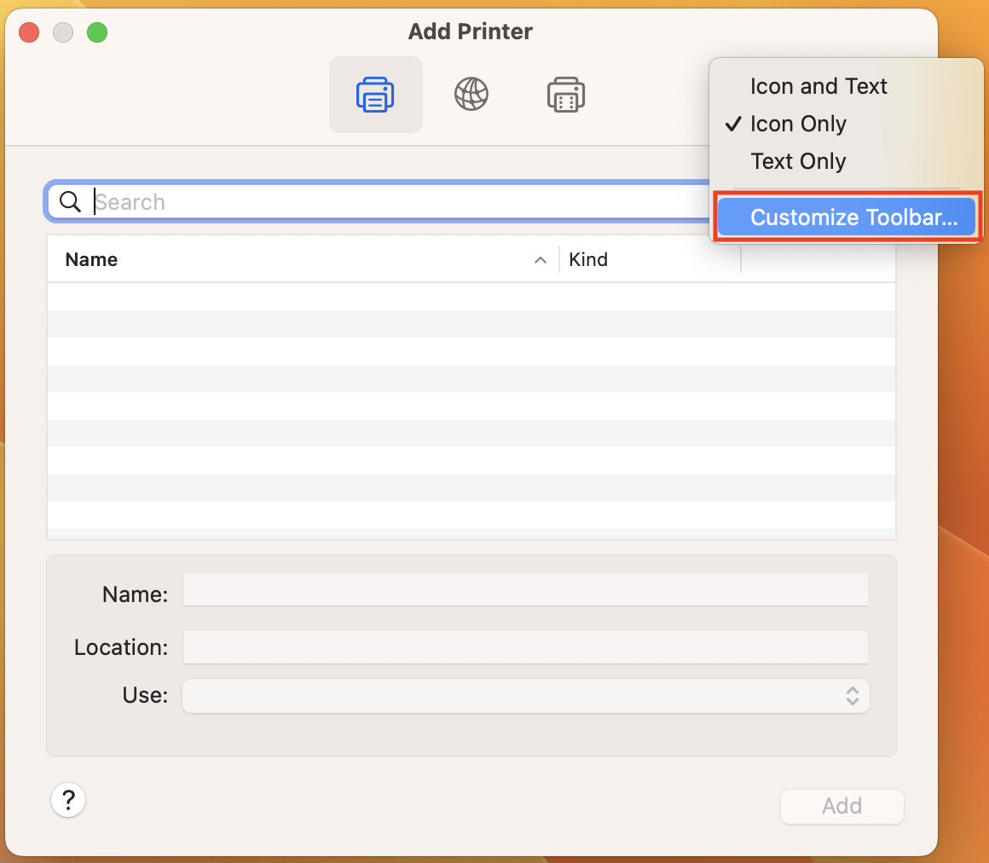Open the IP printer globe icon
The height and width of the screenshot is (863, 989).
tap(471, 95)
